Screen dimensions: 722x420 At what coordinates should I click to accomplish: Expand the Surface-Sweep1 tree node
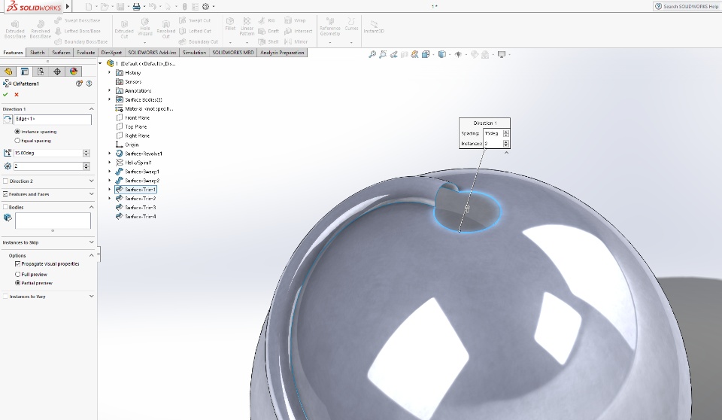coord(110,171)
